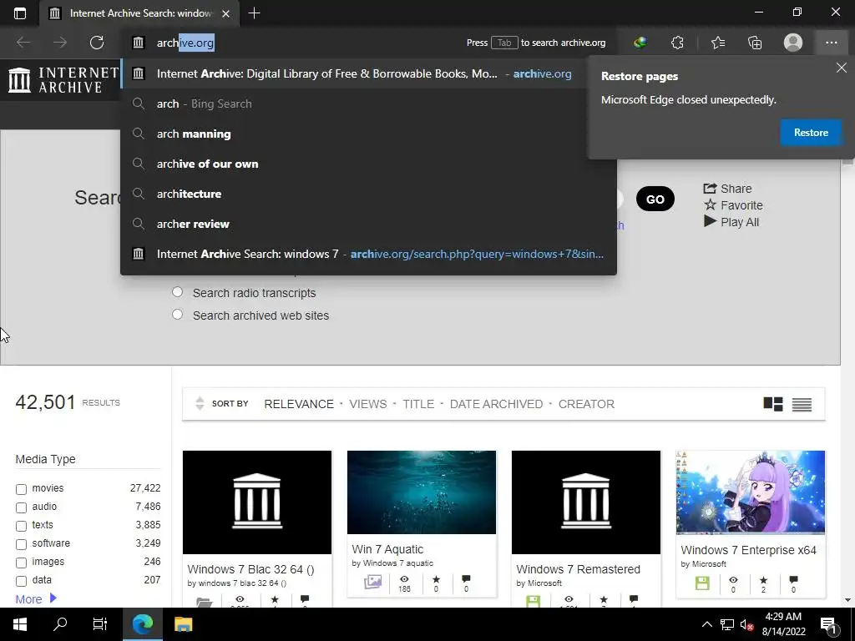Open a new tab with plus icon
The height and width of the screenshot is (641, 855).
254,13
